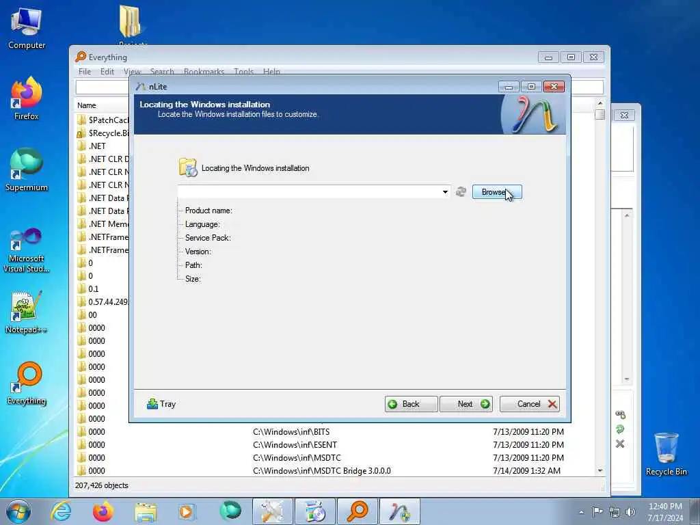The image size is (700, 525).
Task: Open Windows Explorer from taskbar
Action: [146, 511]
